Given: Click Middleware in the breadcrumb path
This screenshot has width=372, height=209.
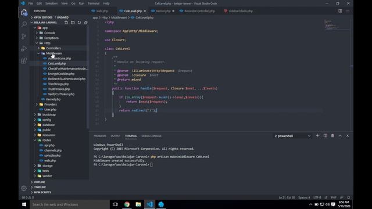Looking at the screenshot, I should tap(119, 17).
